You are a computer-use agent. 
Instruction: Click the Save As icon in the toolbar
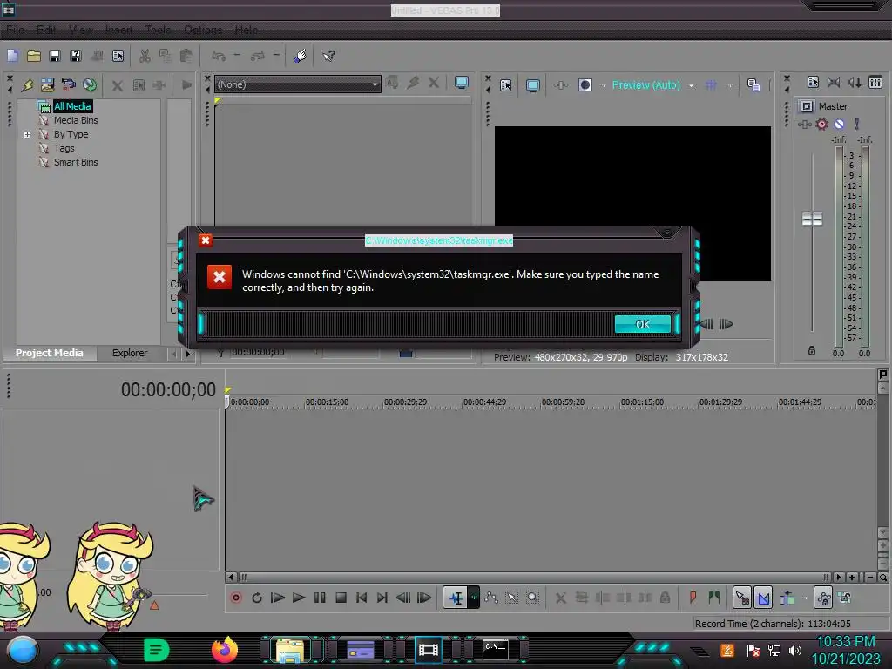pos(76,56)
